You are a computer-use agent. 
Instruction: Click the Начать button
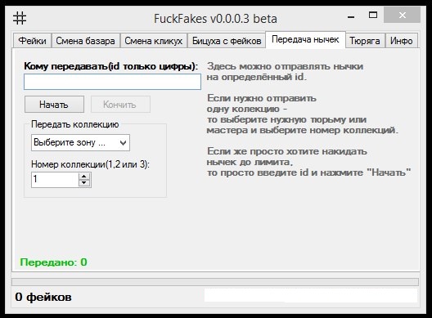click(x=54, y=105)
